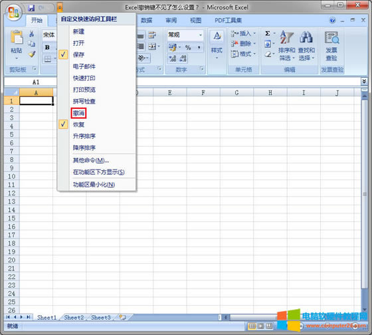372x335 pixels.
Task: Click the AutoSum sigma icon
Action: coord(268,33)
